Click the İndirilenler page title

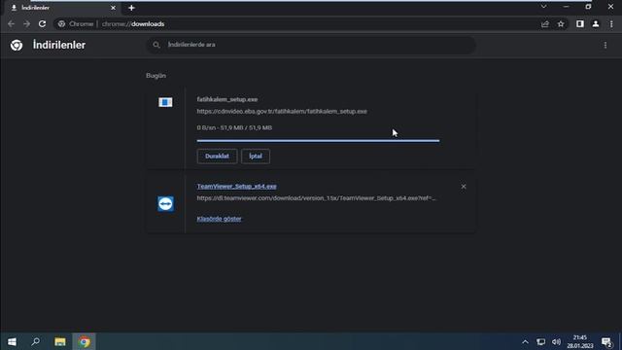(59, 46)
